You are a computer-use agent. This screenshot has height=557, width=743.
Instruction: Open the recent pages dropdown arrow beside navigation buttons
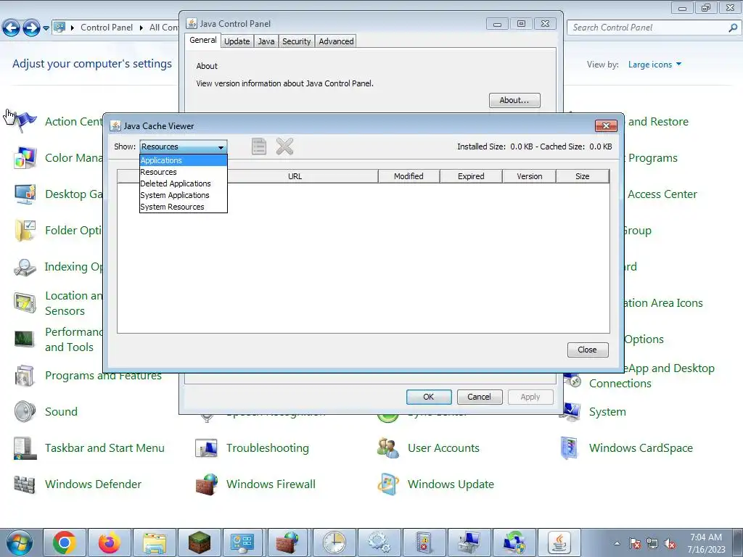point(46,28)
